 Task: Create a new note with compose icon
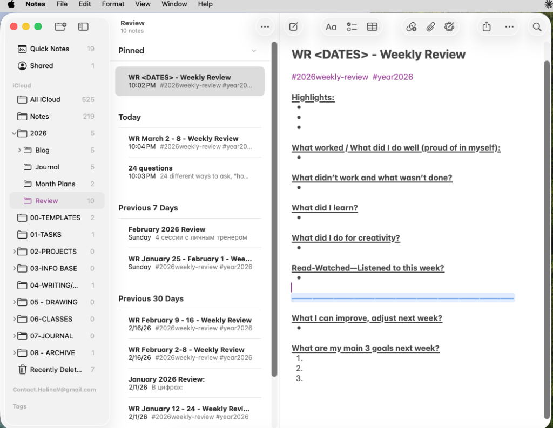tap(293, 26)
